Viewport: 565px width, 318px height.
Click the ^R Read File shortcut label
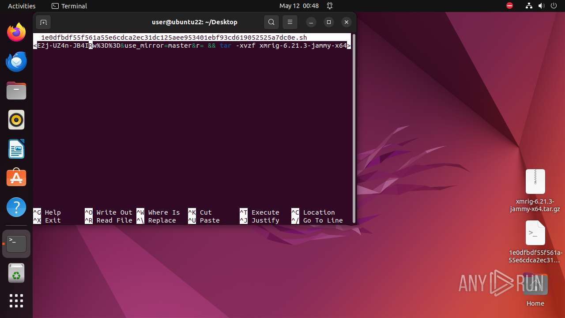coord(109,220)
